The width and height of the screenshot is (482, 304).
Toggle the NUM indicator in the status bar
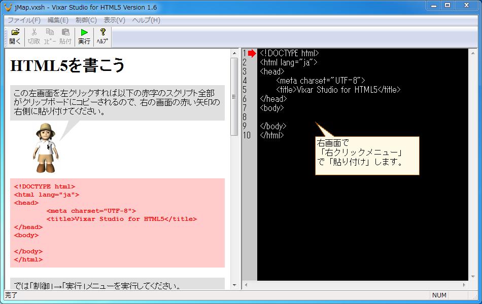pyautogui.click(x=439, y=295)
